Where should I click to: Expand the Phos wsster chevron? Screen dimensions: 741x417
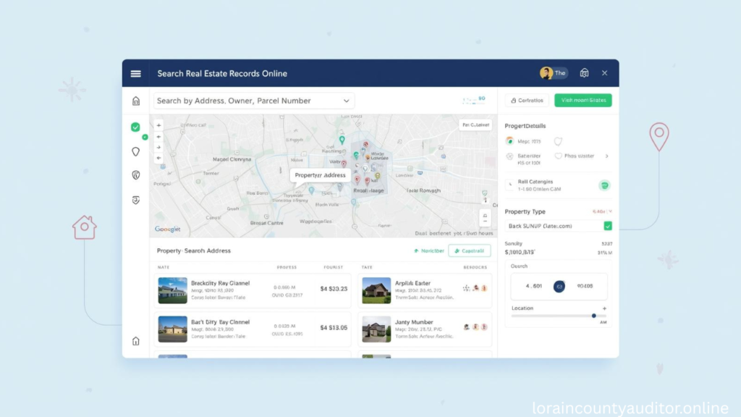pyautogui.click(x=607, y=156)
